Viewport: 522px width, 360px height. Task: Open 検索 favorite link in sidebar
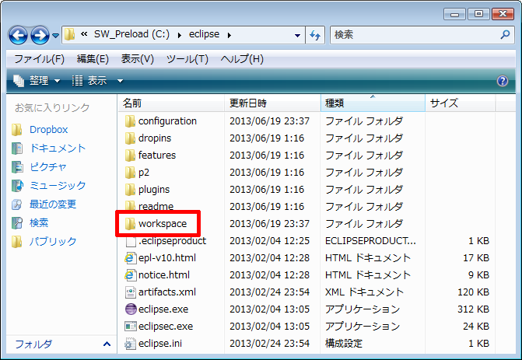tap(39, 222)
